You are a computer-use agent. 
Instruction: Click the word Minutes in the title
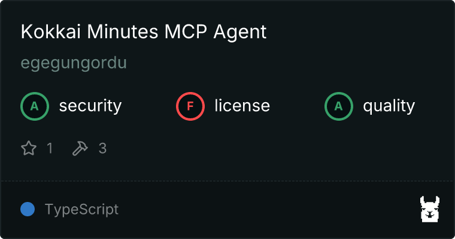123,31
